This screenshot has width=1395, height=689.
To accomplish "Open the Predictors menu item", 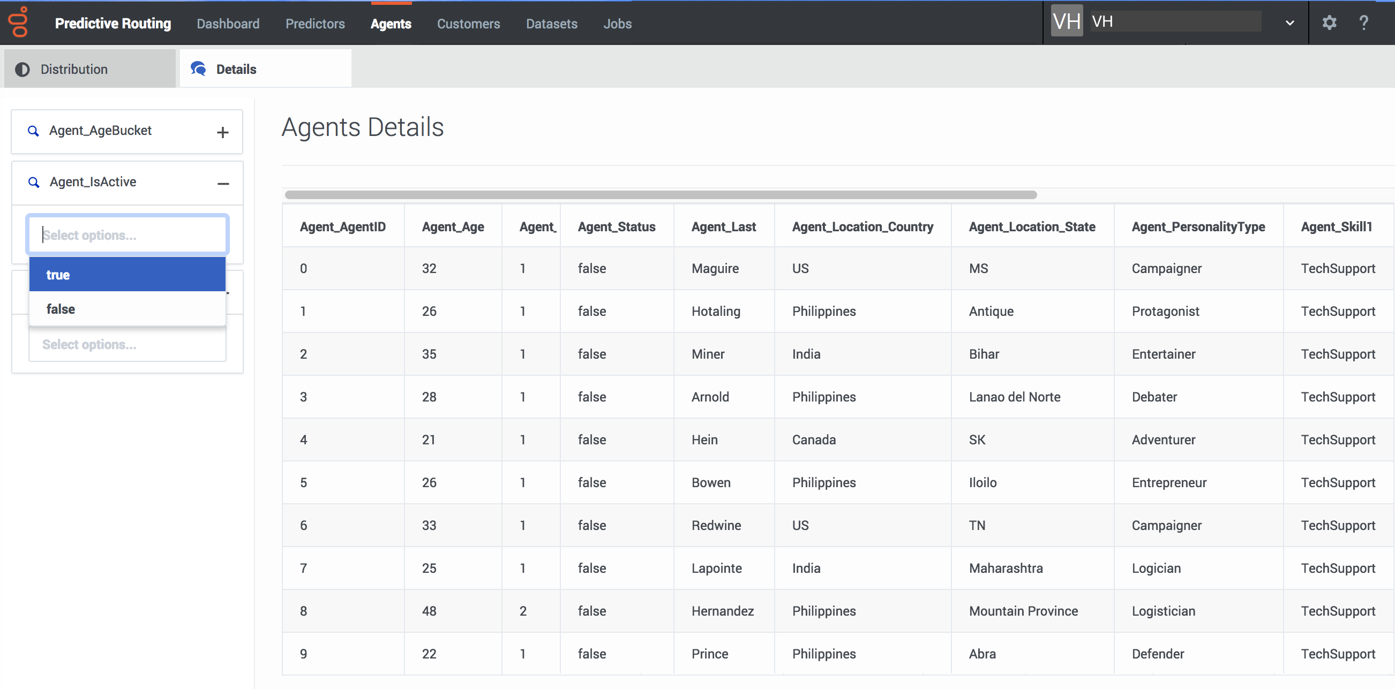I will click(315, 24).
